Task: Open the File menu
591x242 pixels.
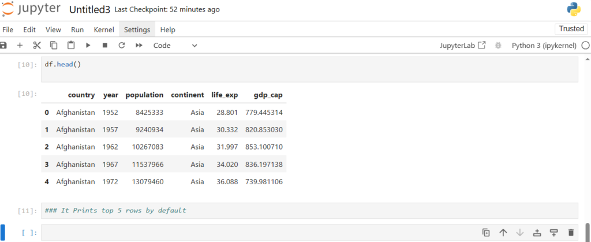Action: click(x=9, y=29)
